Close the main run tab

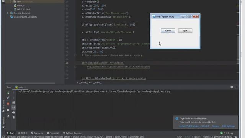click(x=26, y=87)
